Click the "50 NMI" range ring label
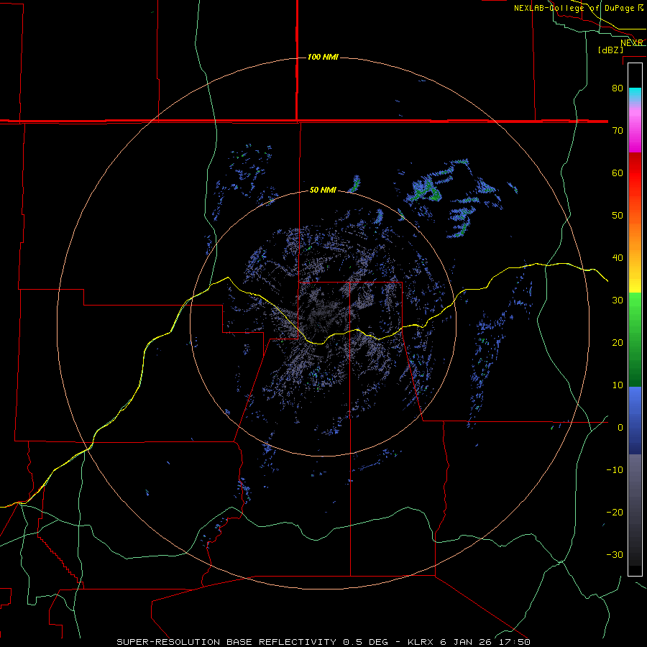This screenshot has width=647, height=647. pos(323,191)
